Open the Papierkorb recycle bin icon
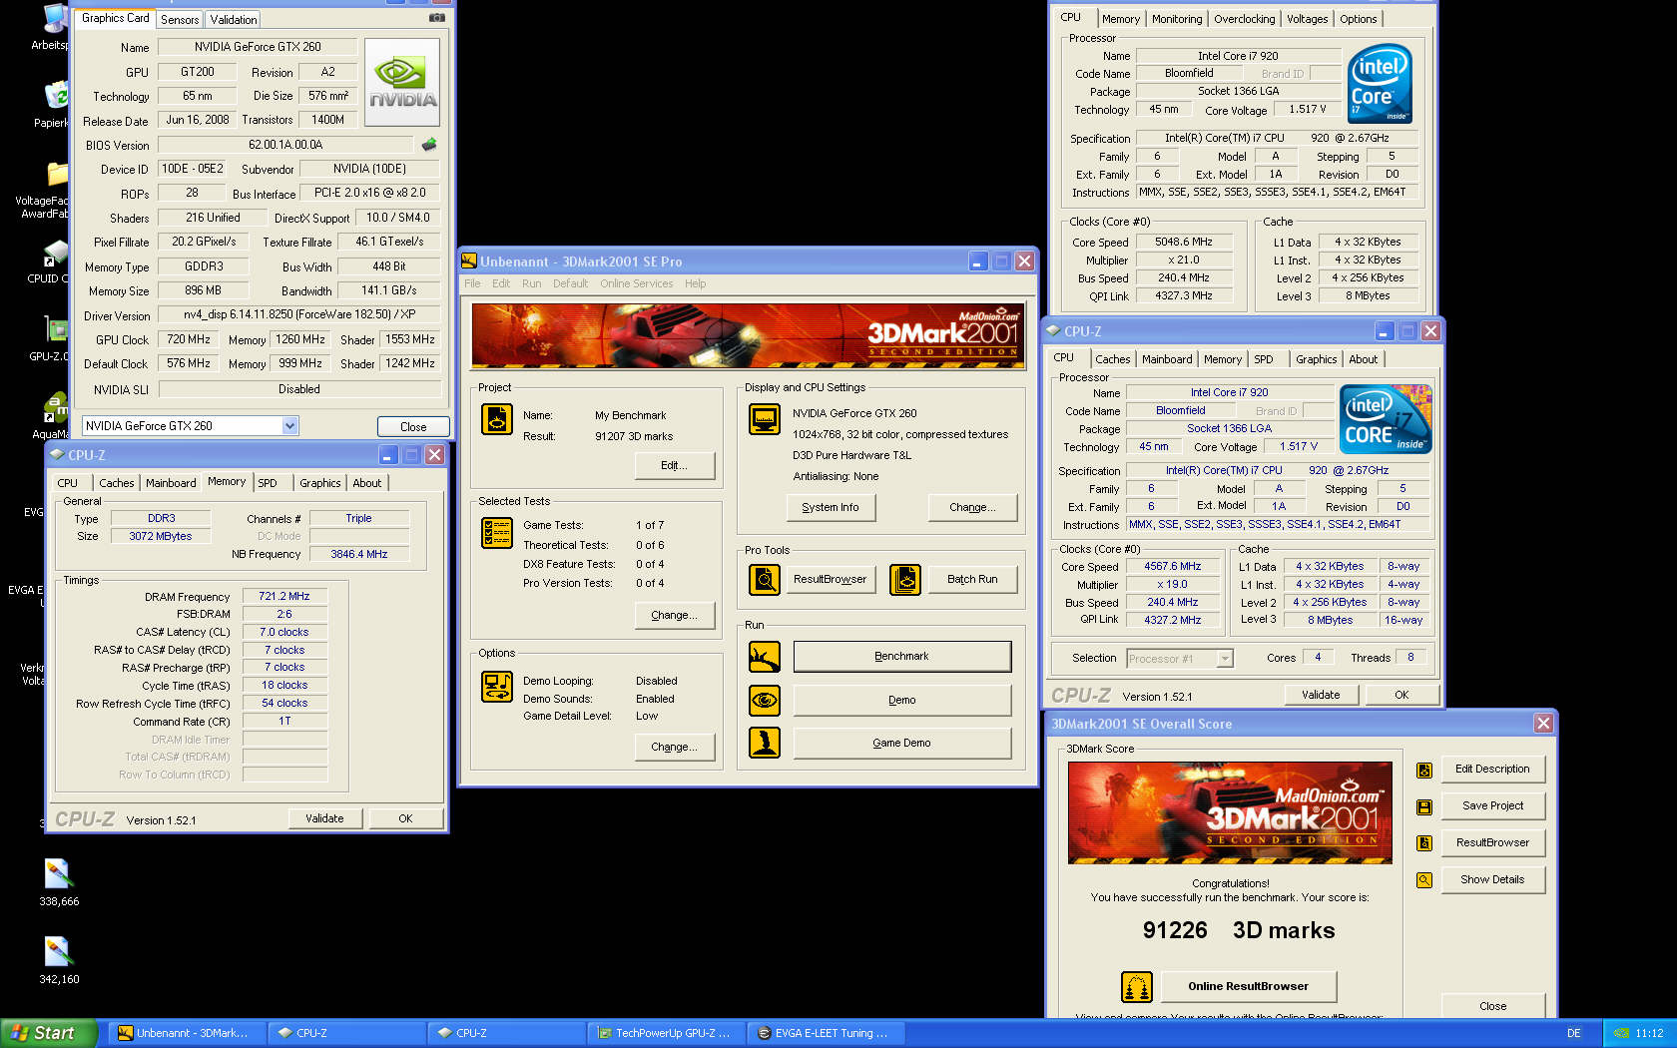1677x1048 pixels. (x=57, y=97)
